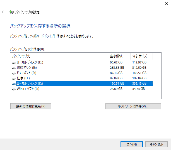Click free space value 160.51 GB
The image size is (171, 150).
coord(117,83)
